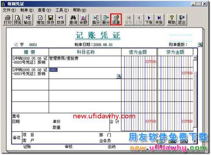Click the 客户 field in 备注 section
The image size is (211, 155).
point(28,141)
